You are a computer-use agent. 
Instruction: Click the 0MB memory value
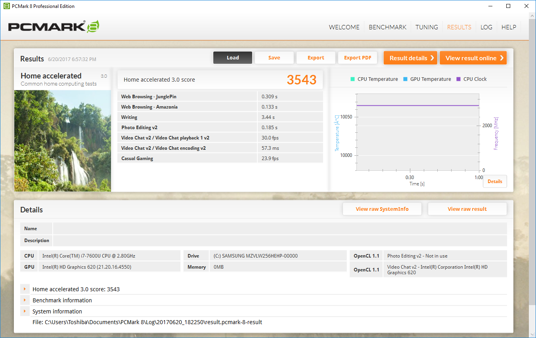218,267
